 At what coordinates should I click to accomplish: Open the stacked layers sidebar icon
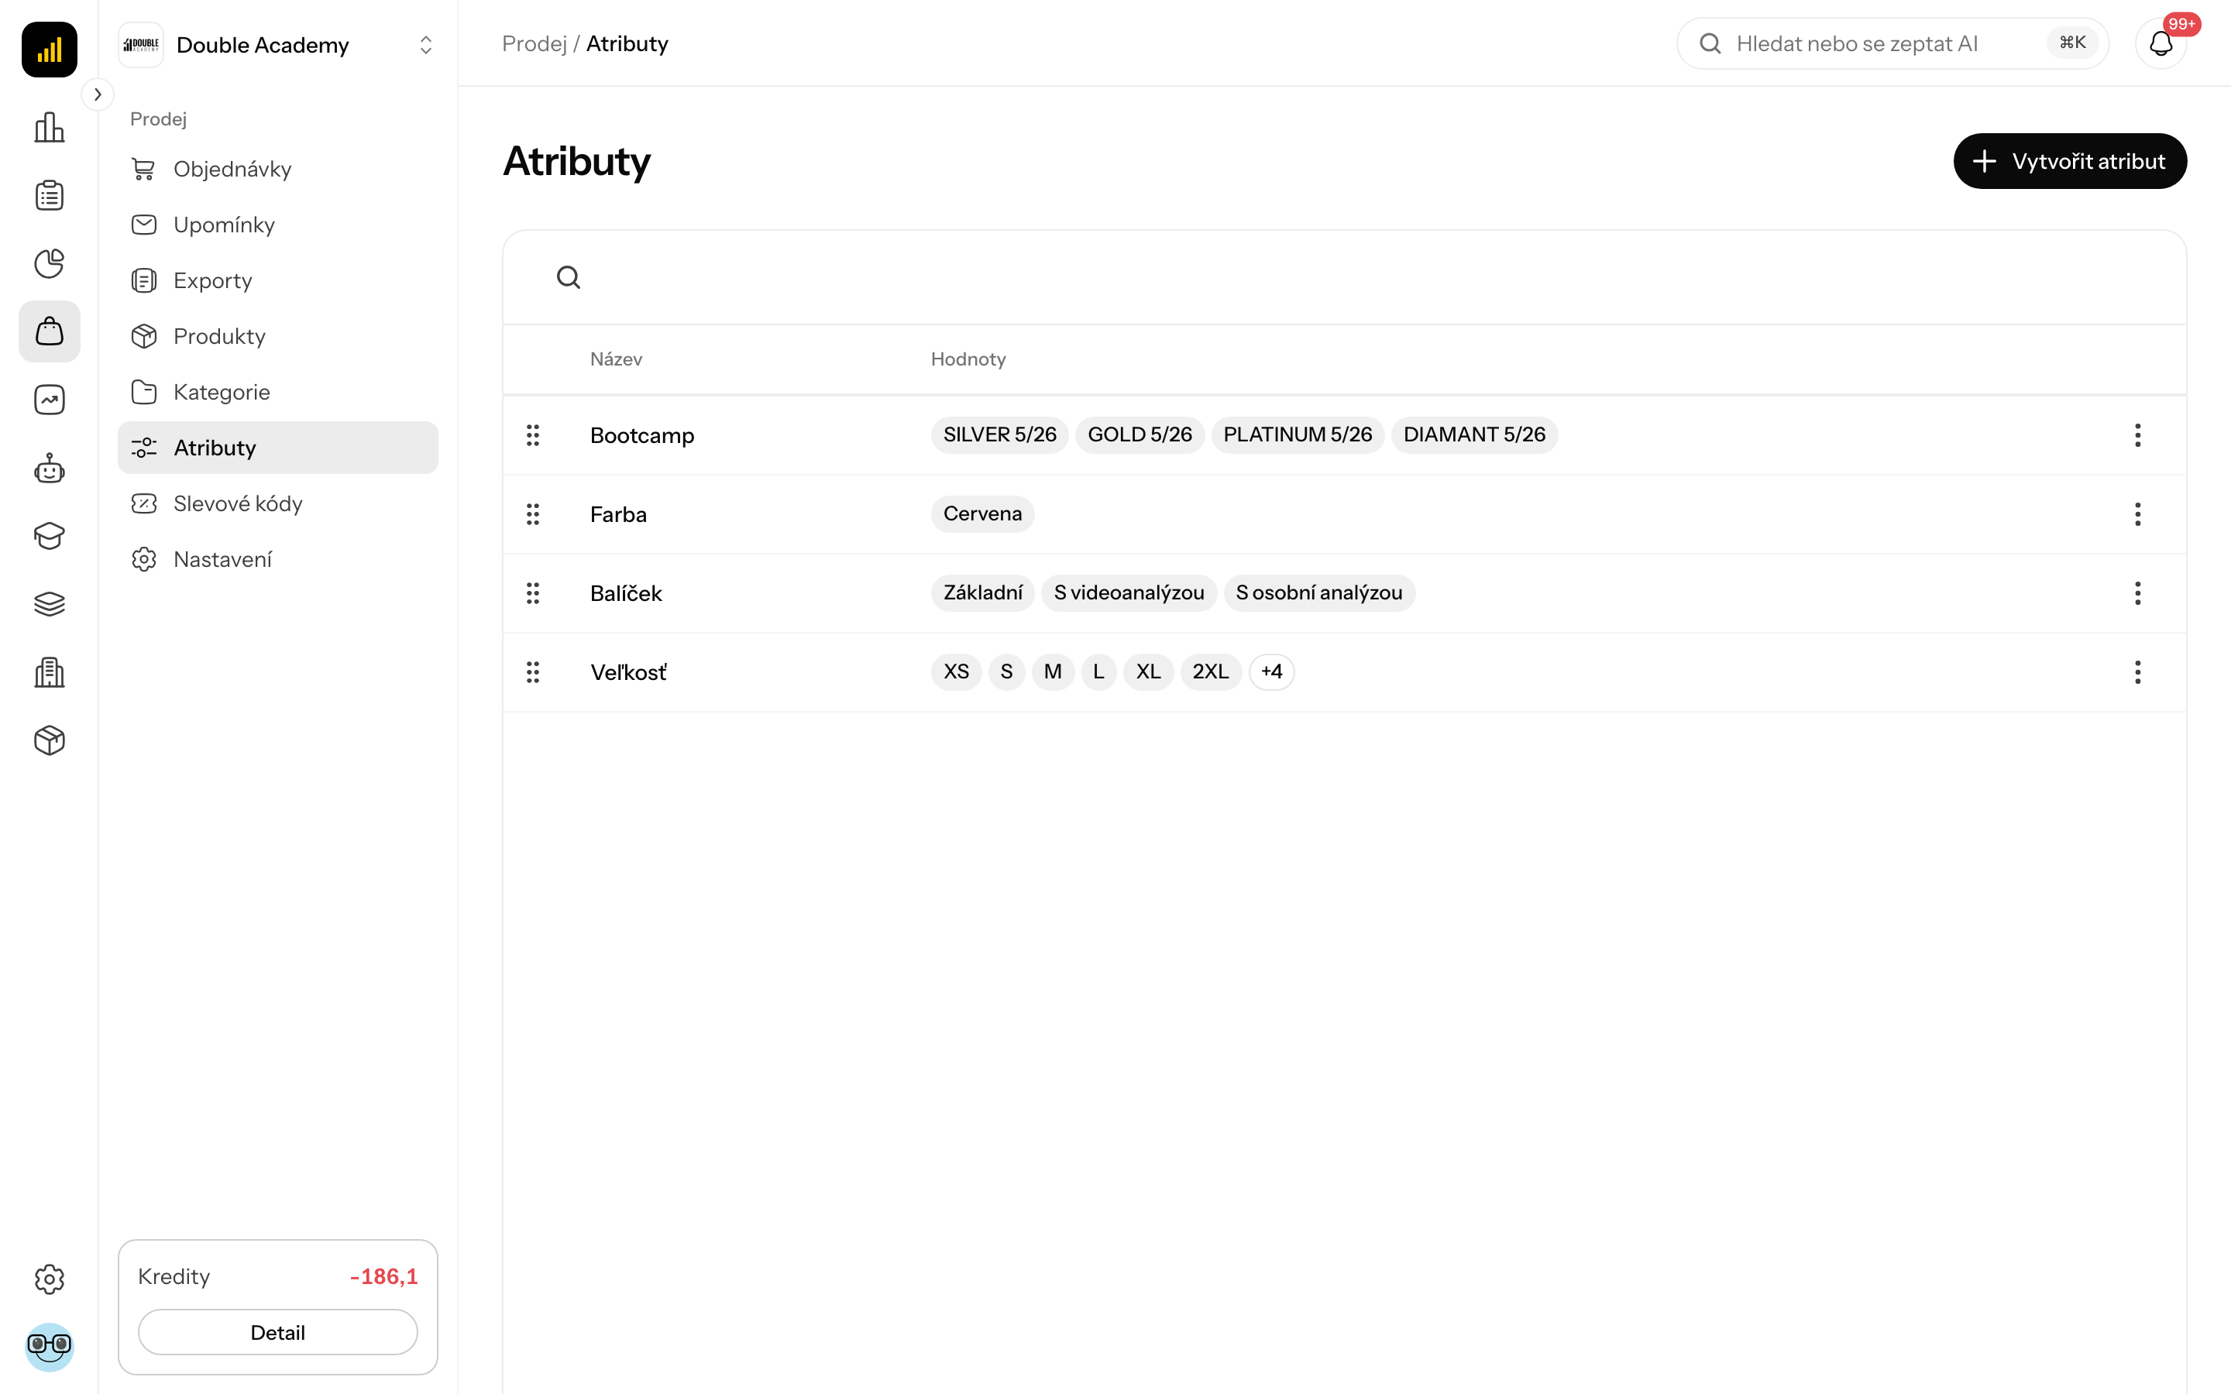pyautogui.click(x=49, y=604)
